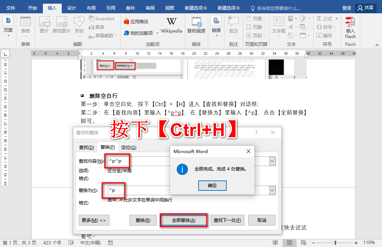The height and width of the screenshot is (247, 382).
Task: Open the 应用商店 app store
Action: pyautogui.click(x=136, y=22)
